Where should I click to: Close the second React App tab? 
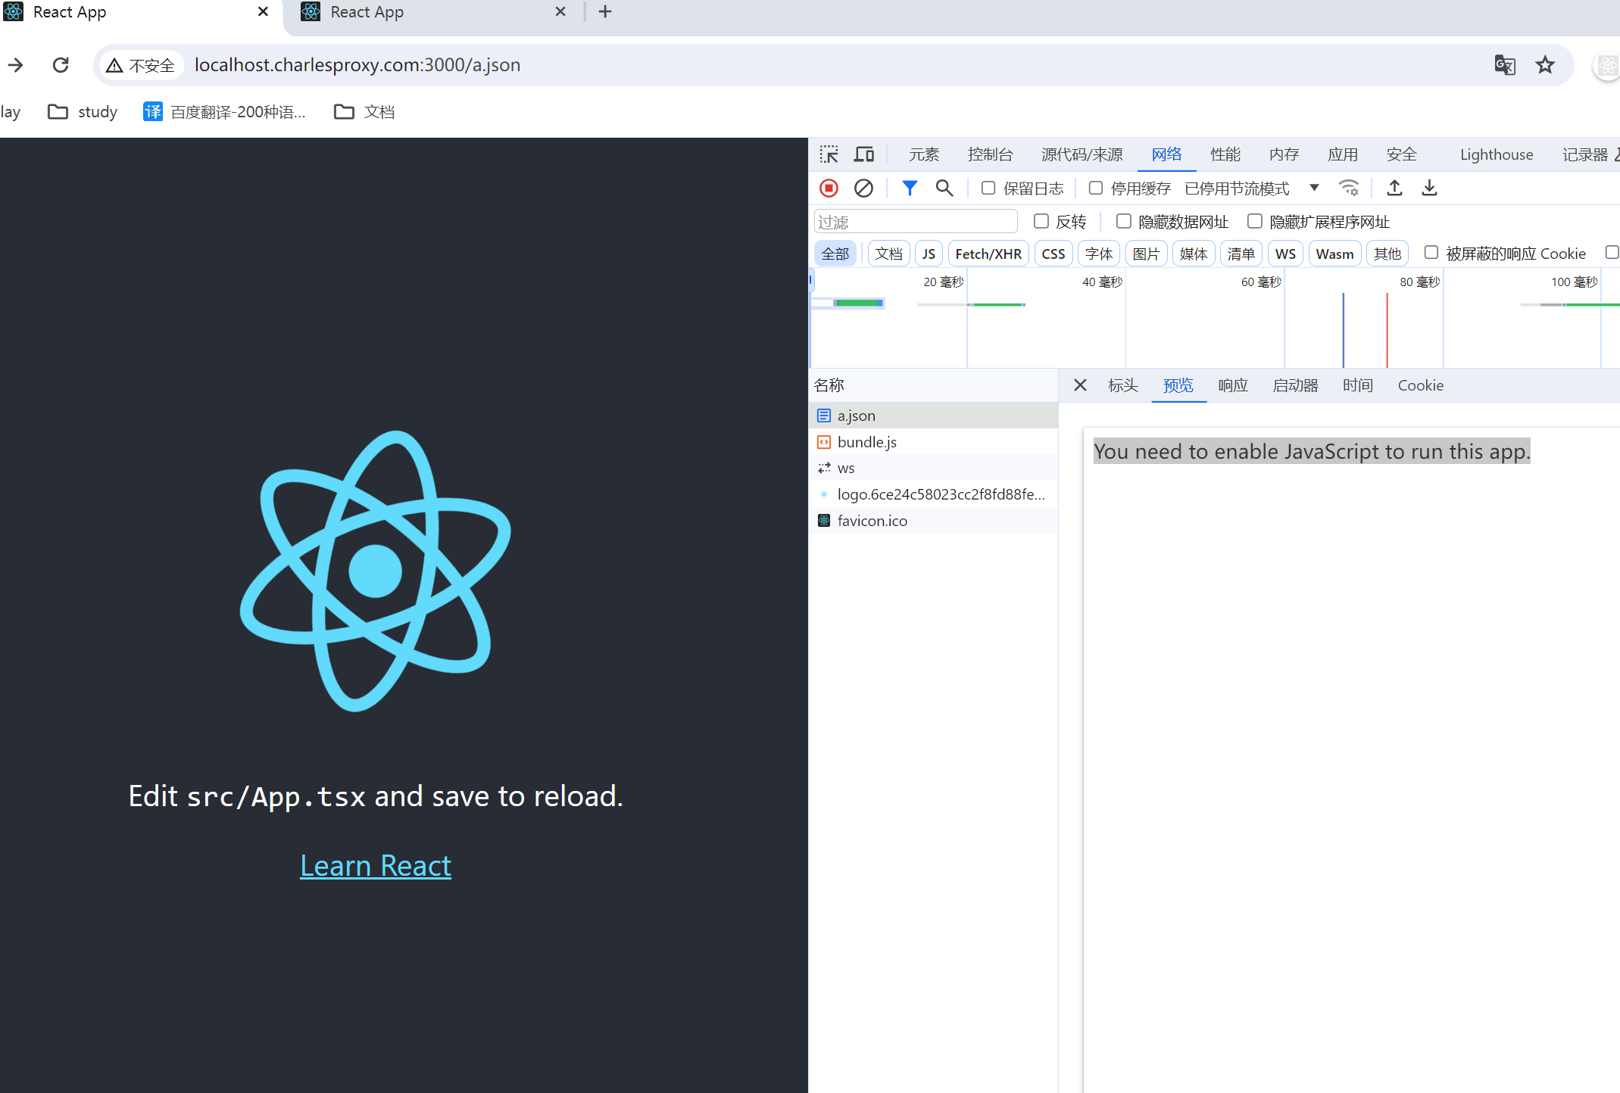(560, 11)
